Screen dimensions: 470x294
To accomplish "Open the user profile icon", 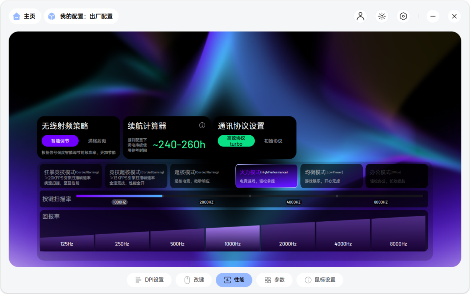I will coord(360,16).
